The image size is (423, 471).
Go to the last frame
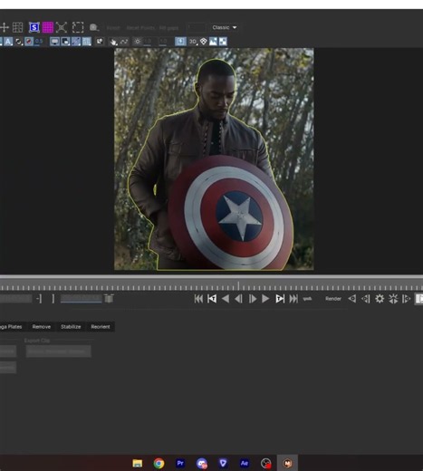pyautogui.click(x=293, y=299)
